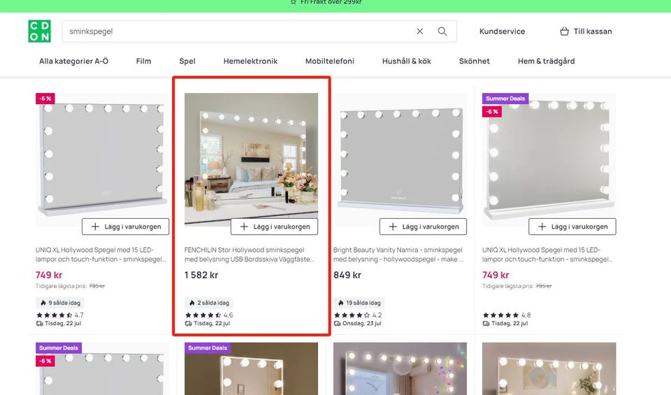671x395 pixels.
Task: Open the Hem & trädgård category
Action: tap(546, 62)
